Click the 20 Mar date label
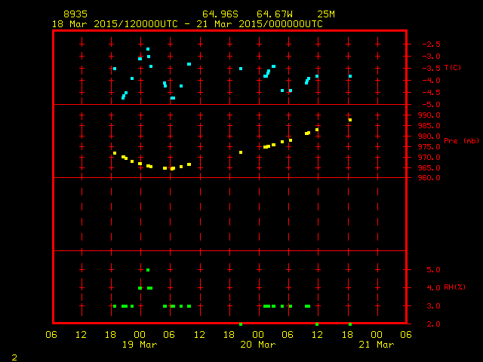 click(258, 345)
